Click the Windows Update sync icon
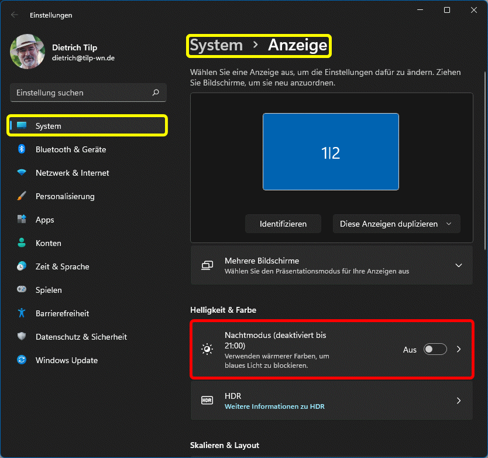Screen dimensions: 488x458 click(22, 360)
